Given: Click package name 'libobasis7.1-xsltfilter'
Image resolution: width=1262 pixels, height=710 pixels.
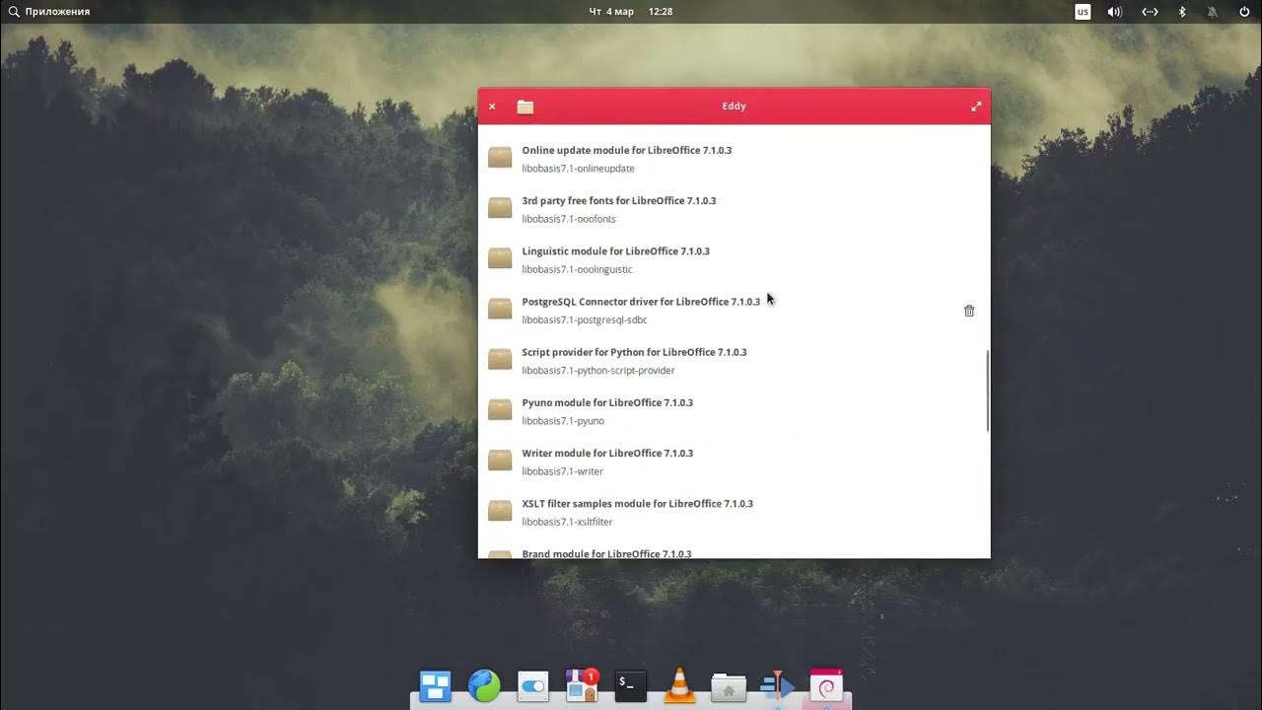Looking at the screenshot, I should [x=567, y=522].
